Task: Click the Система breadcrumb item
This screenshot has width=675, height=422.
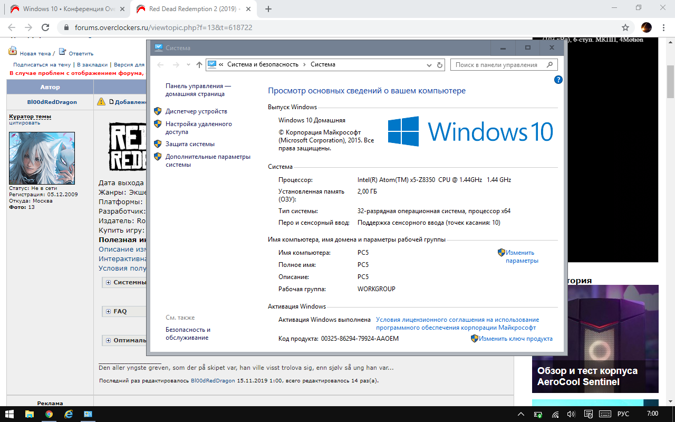Action: point(323,64)
